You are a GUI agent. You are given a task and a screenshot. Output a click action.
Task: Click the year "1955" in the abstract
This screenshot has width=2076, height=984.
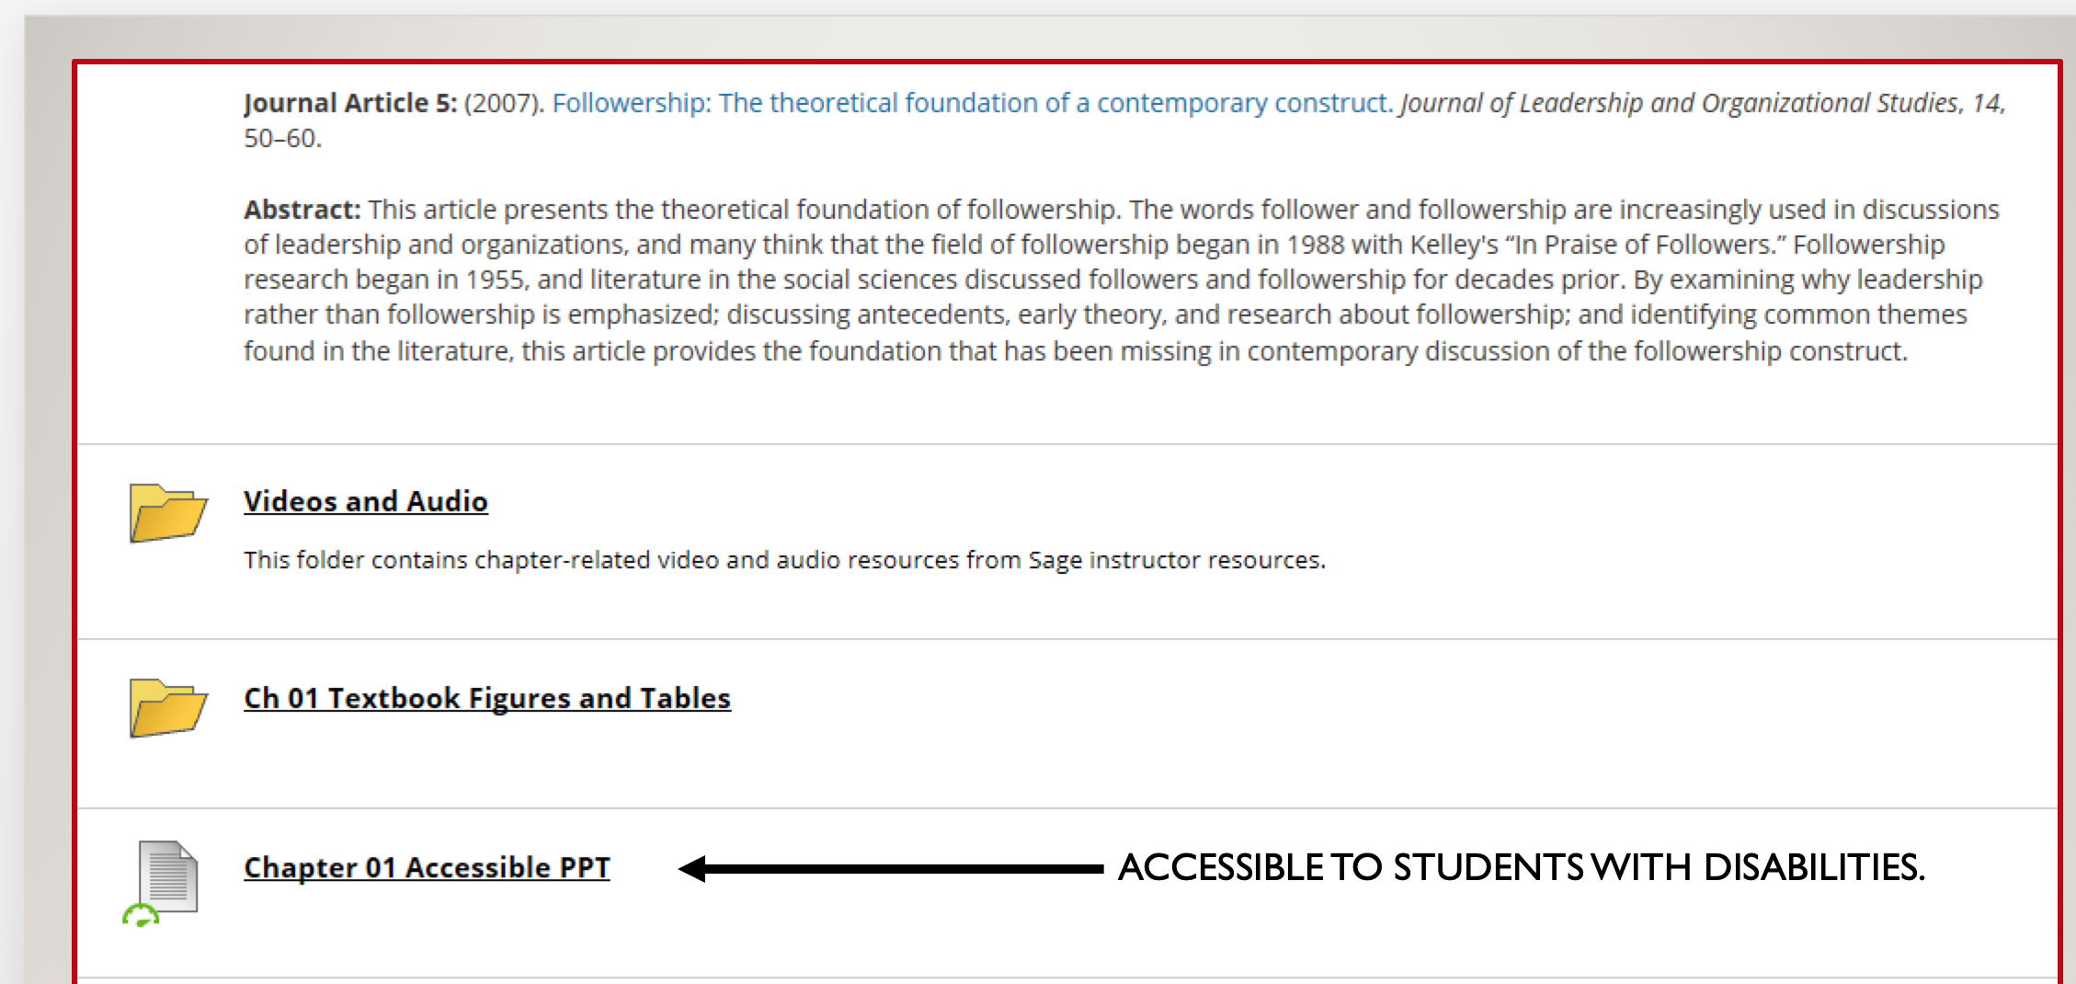[496, 280]
